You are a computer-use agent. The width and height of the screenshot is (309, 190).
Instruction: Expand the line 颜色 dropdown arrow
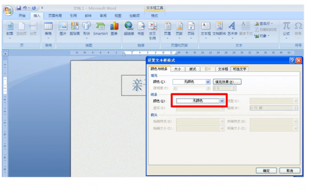coord(222,101)
